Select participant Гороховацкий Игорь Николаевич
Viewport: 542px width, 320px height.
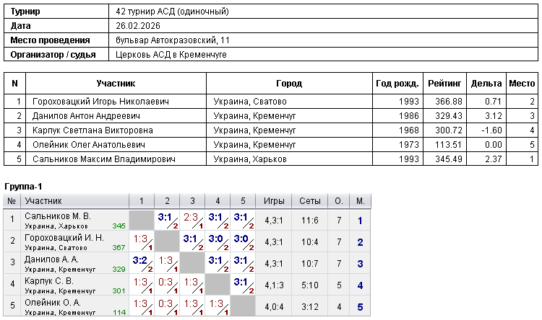click(100, 102)
